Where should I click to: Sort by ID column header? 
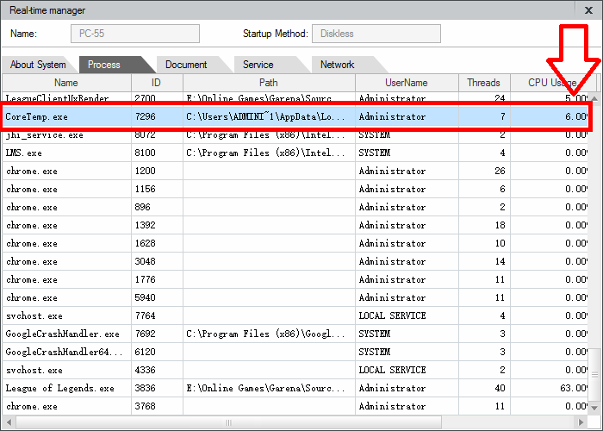pos(156,83)
